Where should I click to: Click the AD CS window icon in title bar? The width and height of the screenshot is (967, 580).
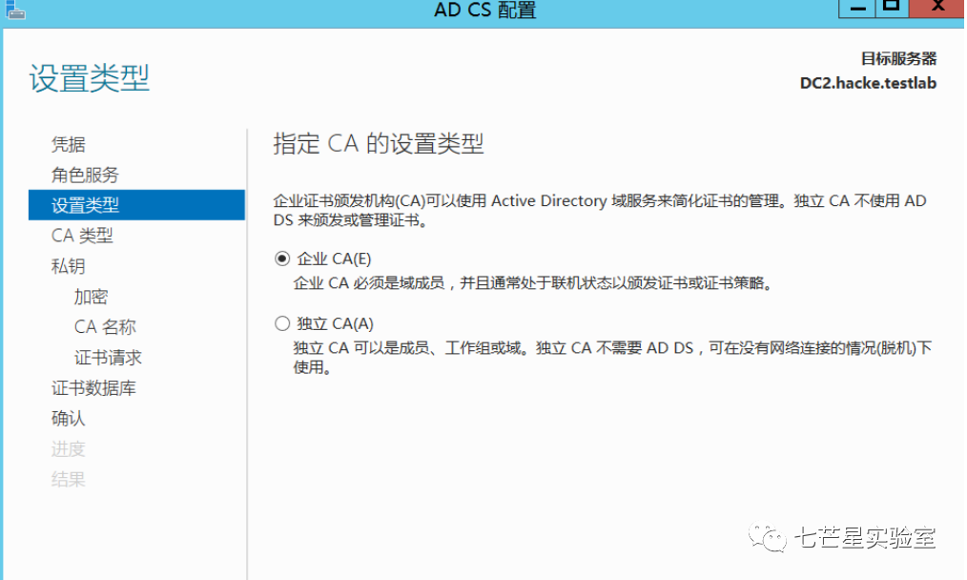[15, 10]
